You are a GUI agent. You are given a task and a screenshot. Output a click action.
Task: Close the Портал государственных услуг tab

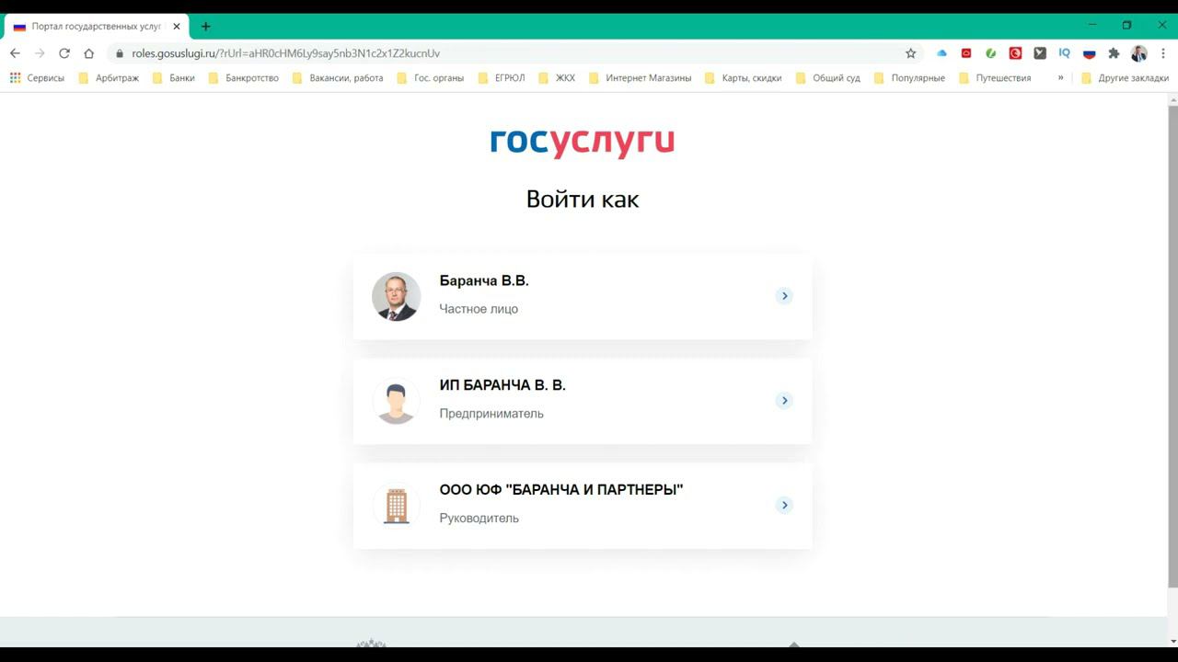[x=177, y=27]
